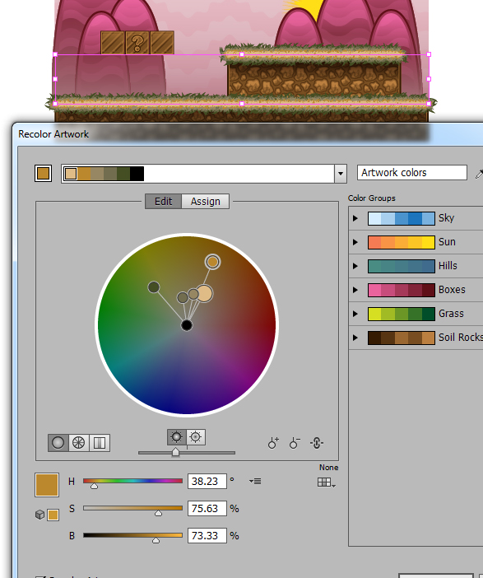Show saturation and hue on wheel
The width and height of the screenshot is (483, 578).
click(196, 437)
